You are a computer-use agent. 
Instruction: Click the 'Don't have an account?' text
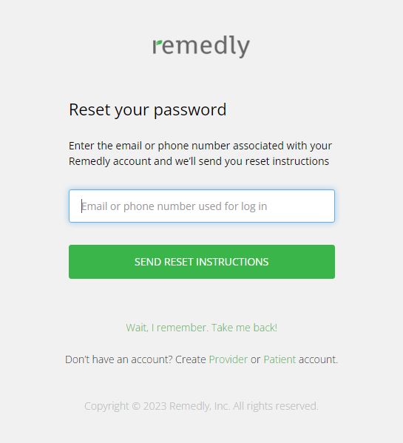(x=118, y=359)
